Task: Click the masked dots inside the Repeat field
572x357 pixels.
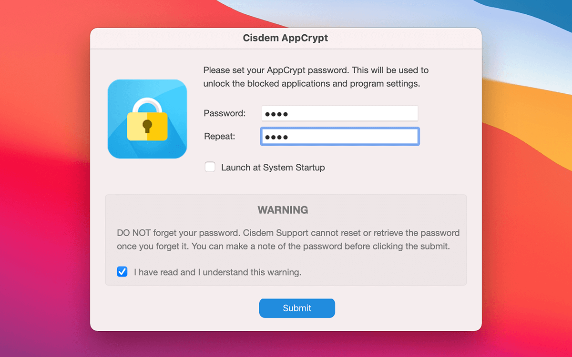Action: point(276,137)
